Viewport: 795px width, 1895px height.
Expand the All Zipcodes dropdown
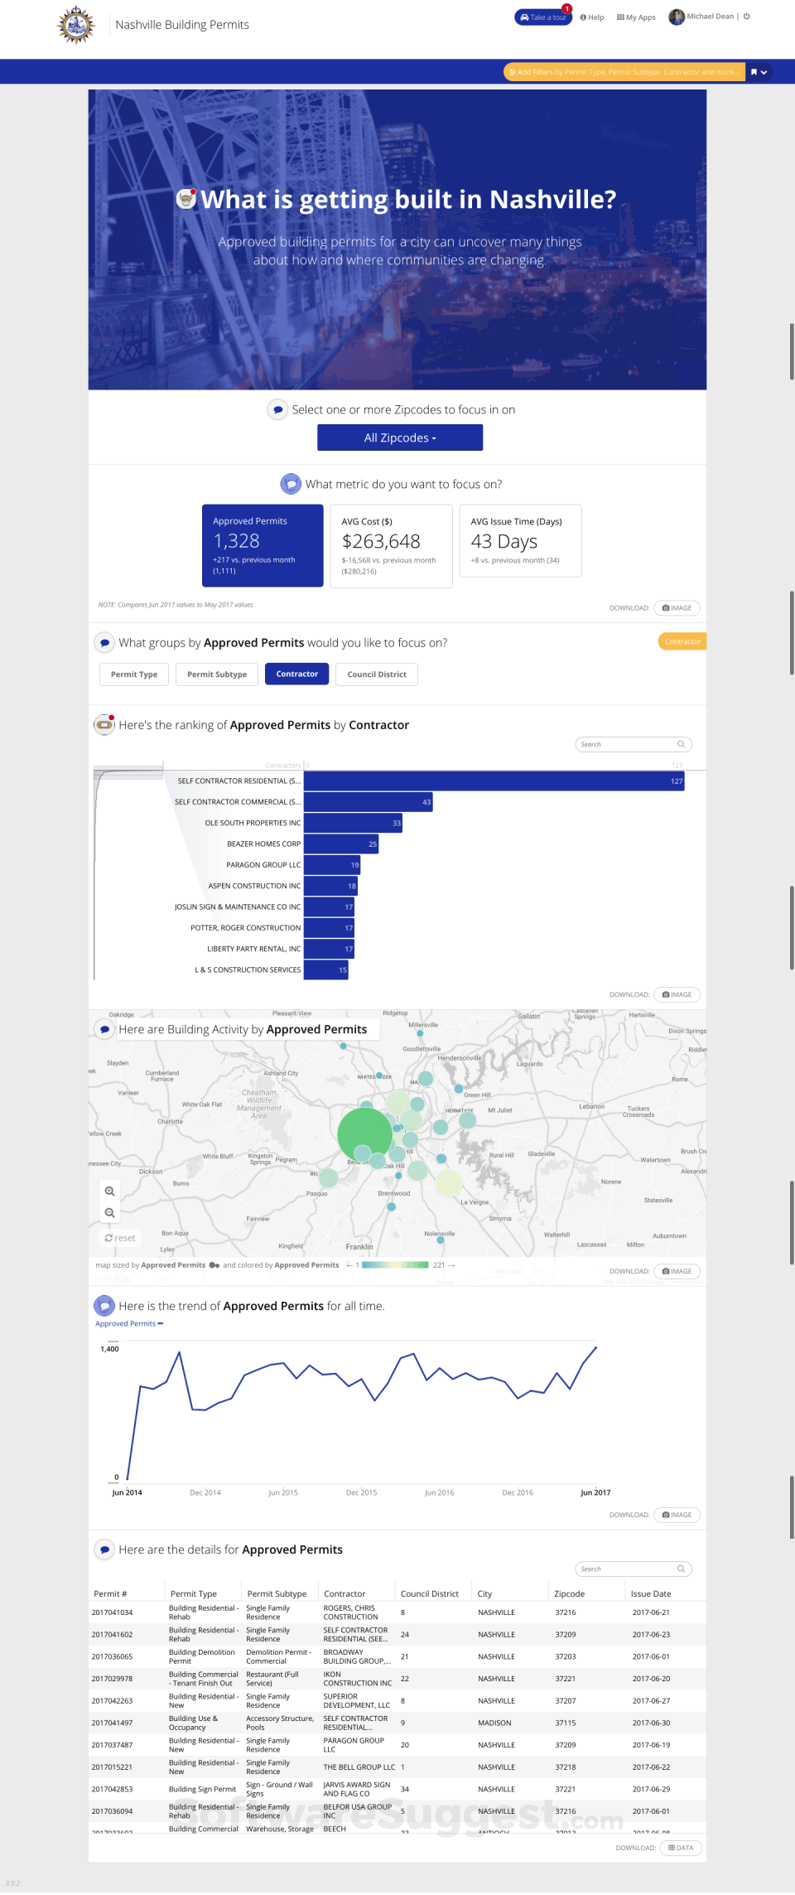[400, 437]
